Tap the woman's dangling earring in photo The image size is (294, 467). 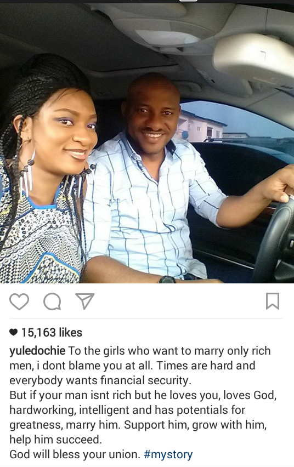coord(30,176)
